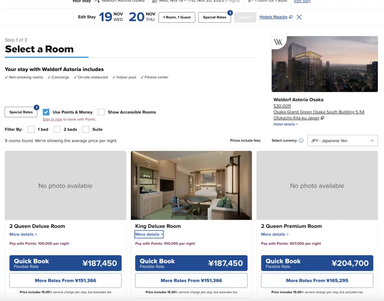384x301 pixels.
Task: Uncheck the Use Points & Money checkbox
Action: 46,112
